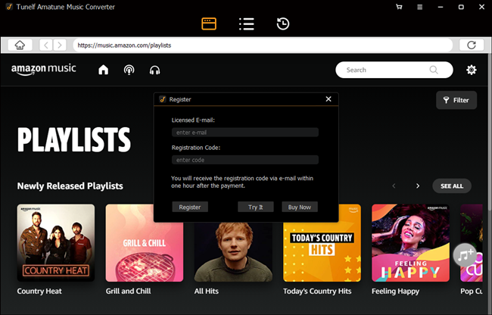Open the Grill and Chill playlist cover
This screenshot has width=492, height=315.
[145, 243]
